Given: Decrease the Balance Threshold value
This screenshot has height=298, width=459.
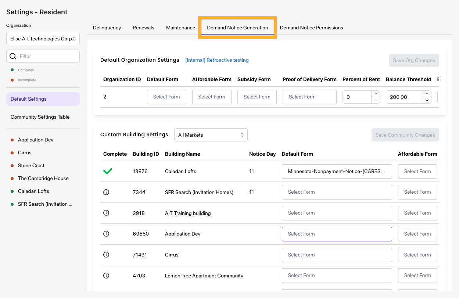Looking at the screenshot, I should click(427, 100).
